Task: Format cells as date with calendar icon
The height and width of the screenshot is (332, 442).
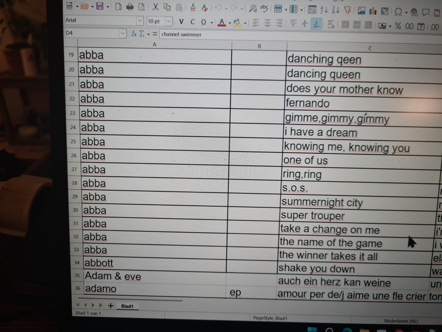Action: [421, 27]
